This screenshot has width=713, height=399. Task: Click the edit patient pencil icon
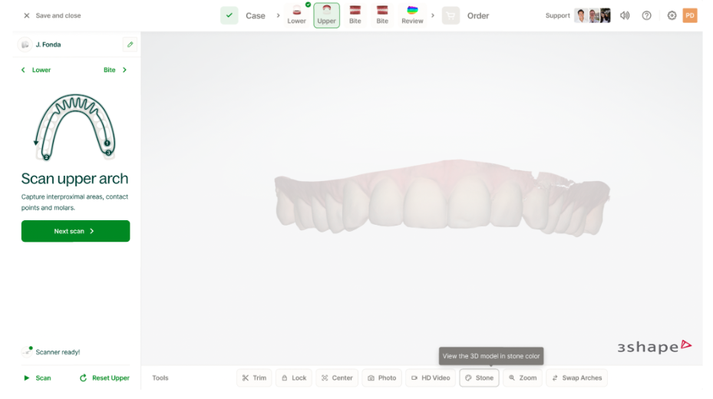(x=130, y=45)
